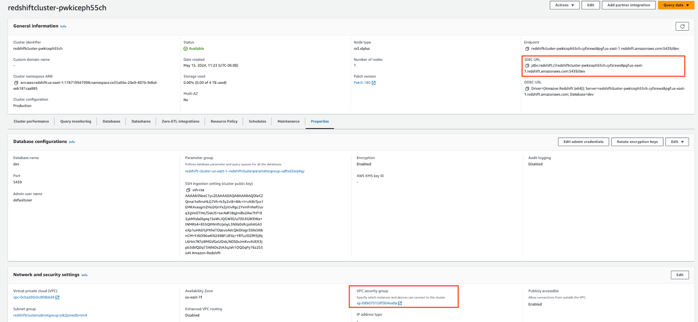Click the date created value May 15, 2024

(211, 65)
